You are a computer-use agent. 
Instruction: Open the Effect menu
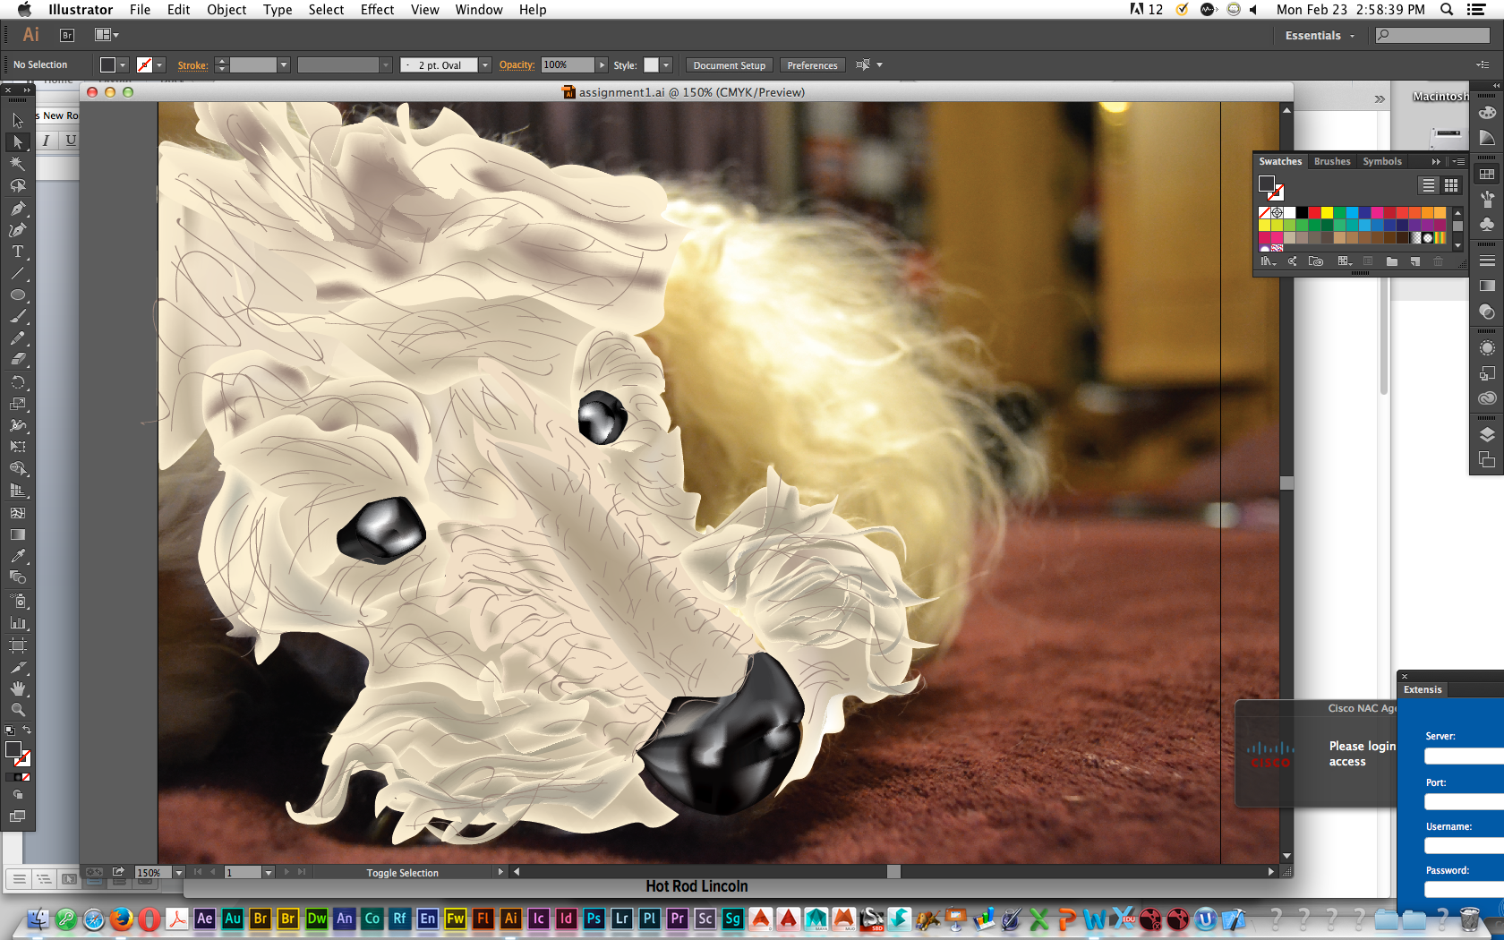[x=377, y=9]
